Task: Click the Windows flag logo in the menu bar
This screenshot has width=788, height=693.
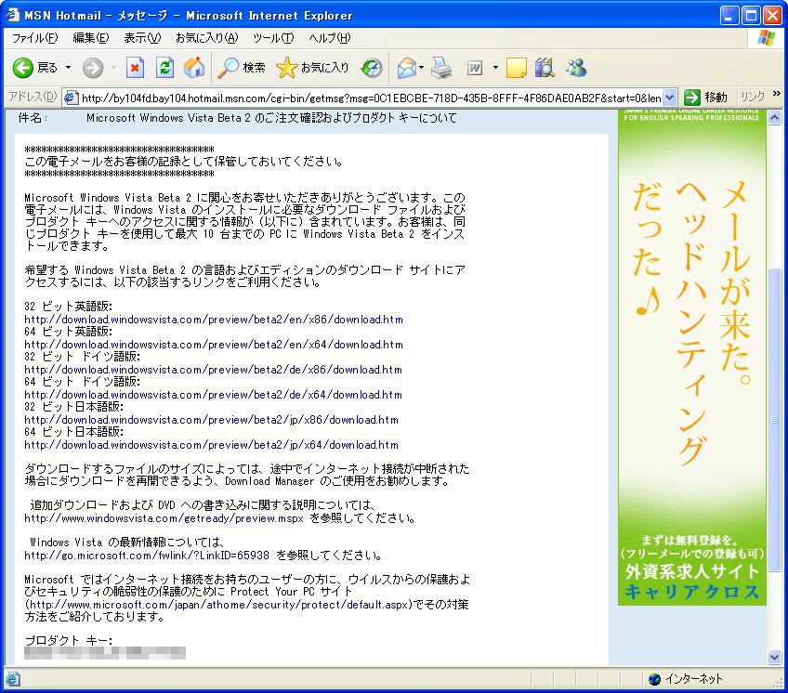Action: 767,38
